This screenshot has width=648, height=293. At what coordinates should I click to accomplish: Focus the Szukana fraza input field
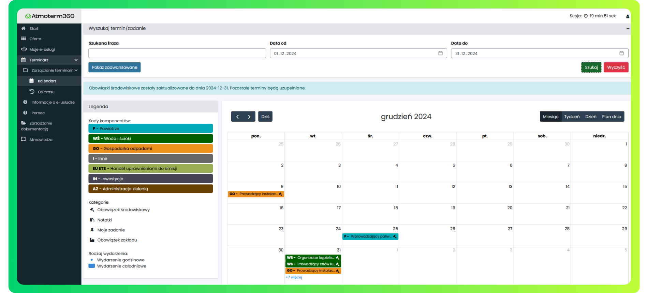177,53
